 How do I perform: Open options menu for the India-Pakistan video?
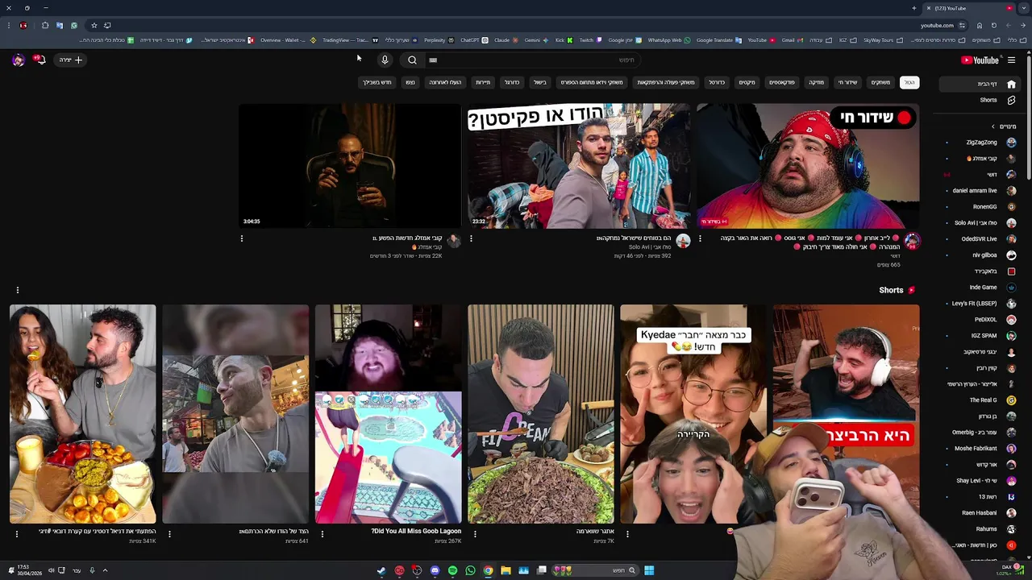click(x=471, y=238)
